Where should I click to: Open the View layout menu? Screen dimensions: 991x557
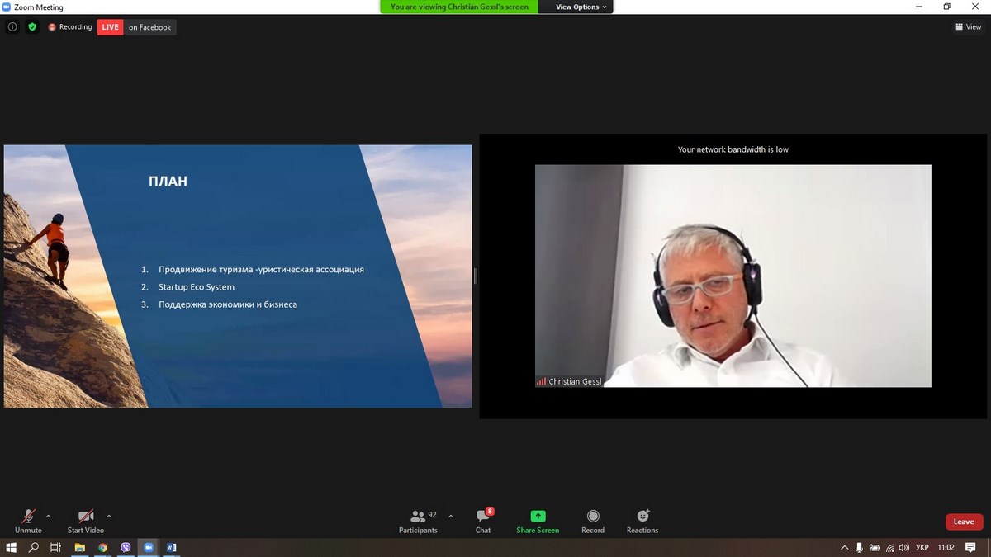pos(968,27)
